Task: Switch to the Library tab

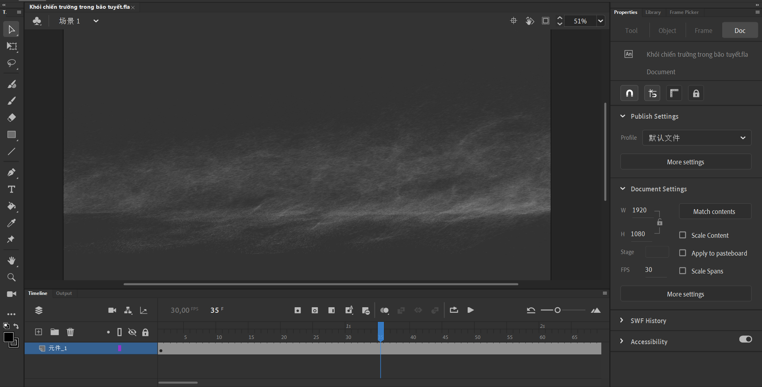Action: [x=653, y=12]
